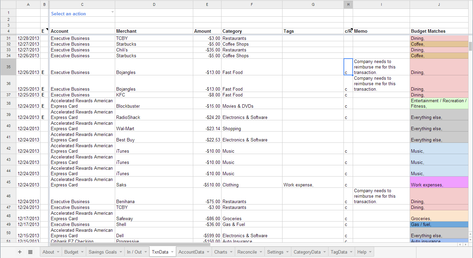Select the Wal-Mart merchant cell
The width and height of the screenshot is (473, 258).
(x=154, y=126)
